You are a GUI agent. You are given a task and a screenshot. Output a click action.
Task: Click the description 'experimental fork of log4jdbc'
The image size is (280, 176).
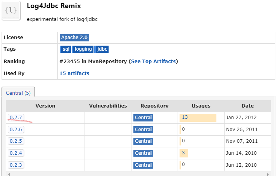[62, 19]
